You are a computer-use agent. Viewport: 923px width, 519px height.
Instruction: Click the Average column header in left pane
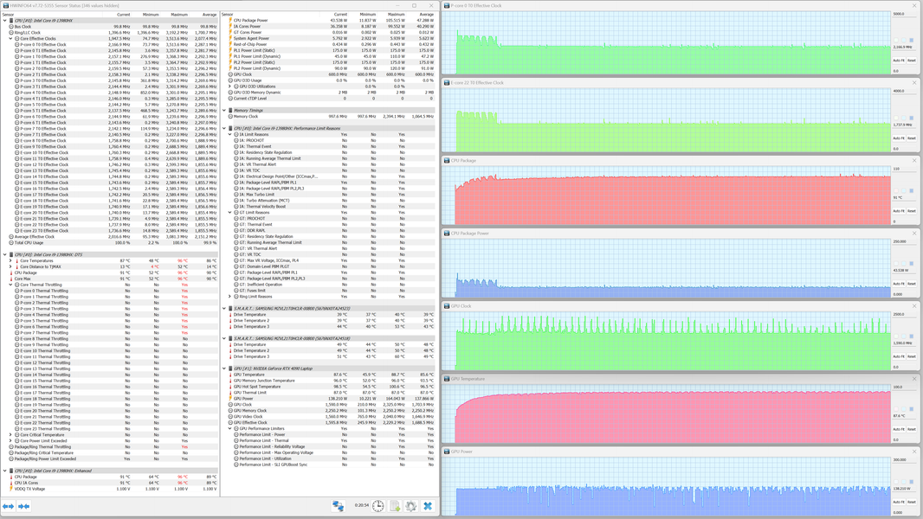(x=210, y=15)
